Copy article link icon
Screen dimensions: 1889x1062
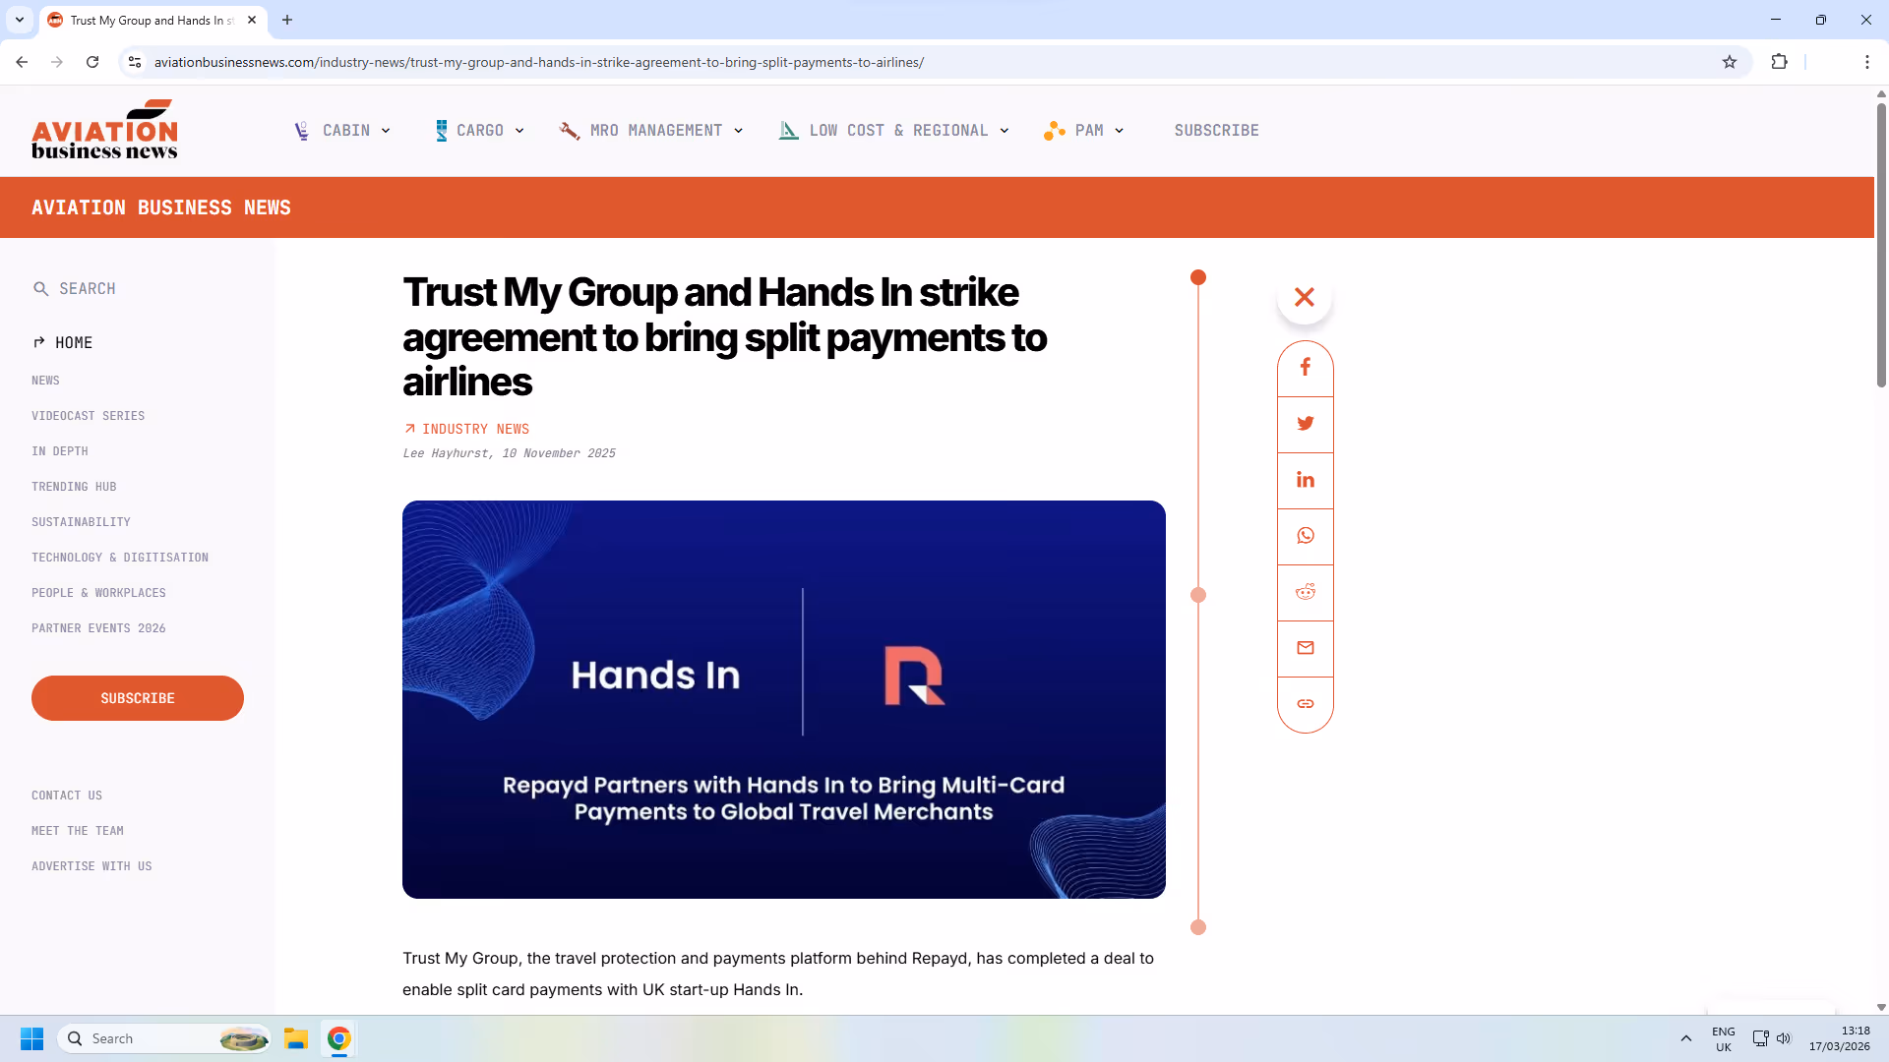pos(1305,704)
